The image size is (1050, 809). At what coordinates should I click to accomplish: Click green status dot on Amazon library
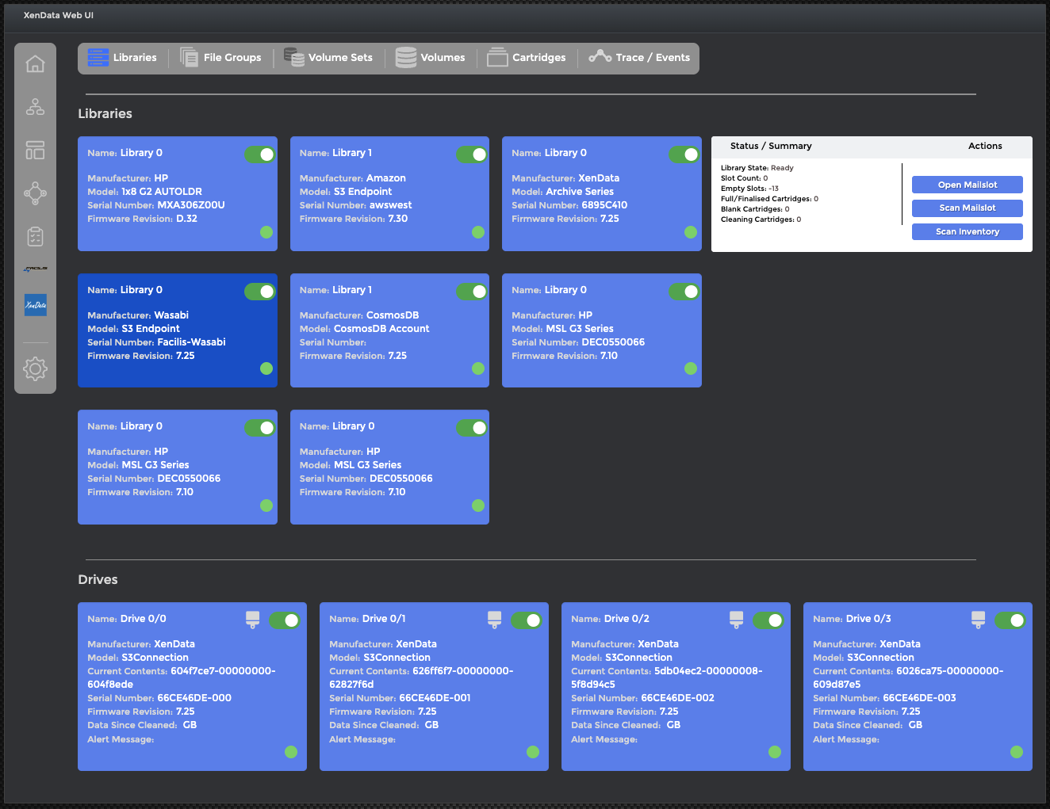pos(478,232)
